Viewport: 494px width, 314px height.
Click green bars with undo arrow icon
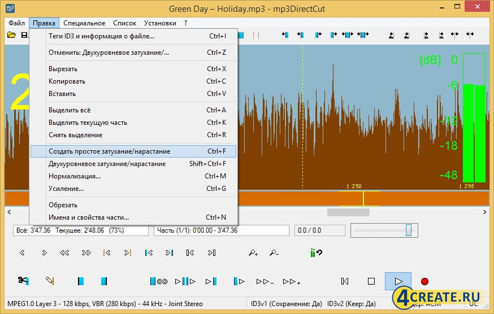316,252
